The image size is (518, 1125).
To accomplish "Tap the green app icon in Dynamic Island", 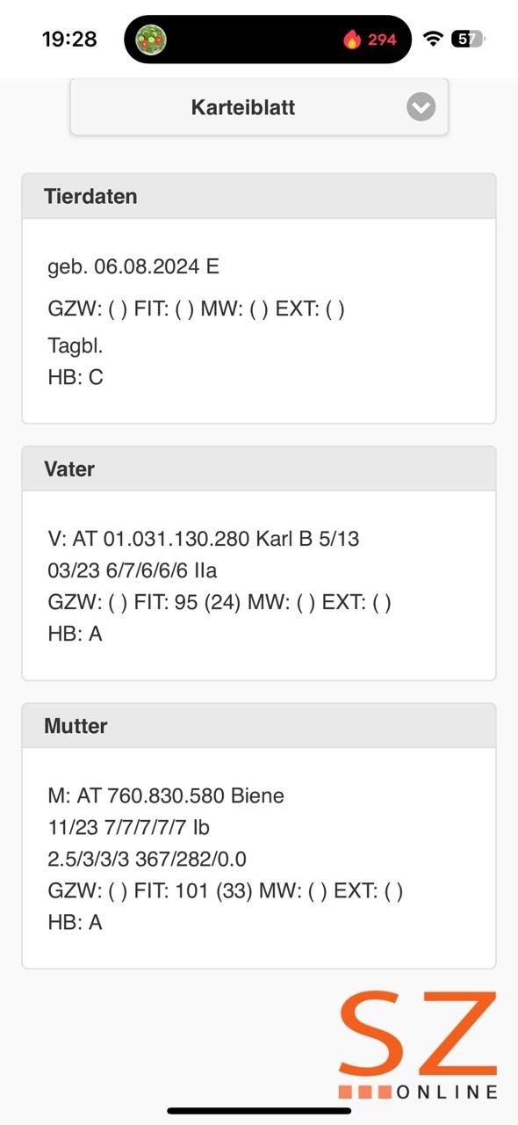I will coord(151,40).
